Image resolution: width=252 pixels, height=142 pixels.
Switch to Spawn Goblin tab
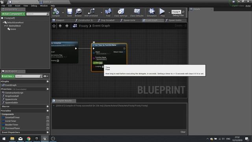click(175, 20)
